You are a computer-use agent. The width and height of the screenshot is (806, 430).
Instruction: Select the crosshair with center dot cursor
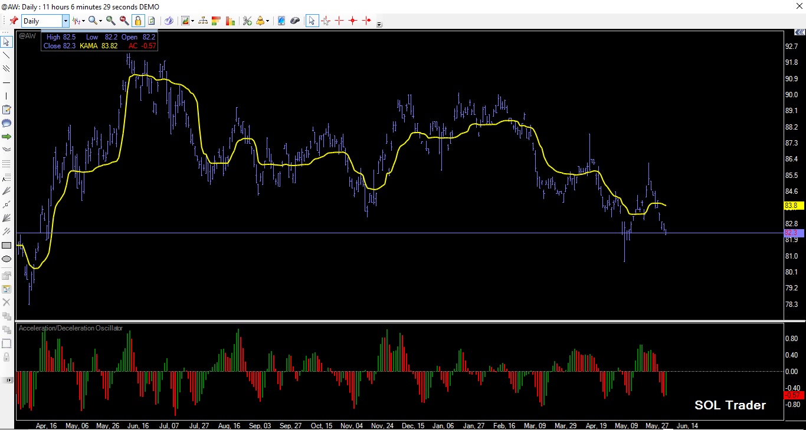tap(353, 21)
